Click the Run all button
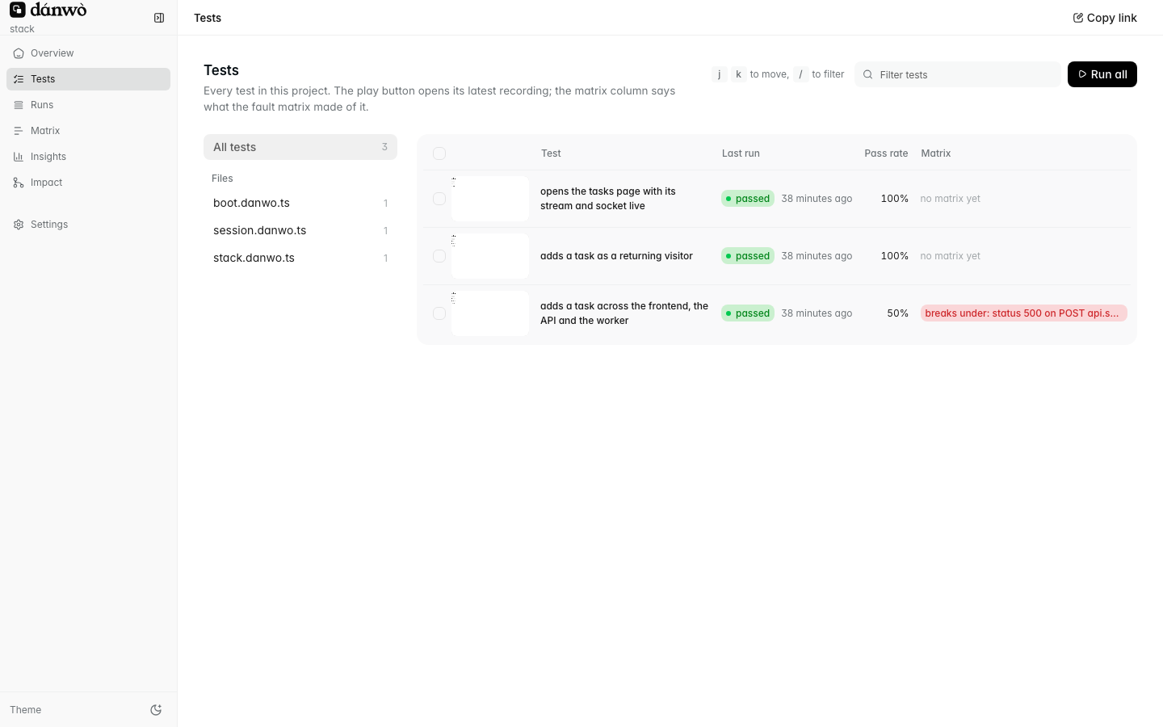Screen dimensions: 1163x727 click(x=1102, y=74)
